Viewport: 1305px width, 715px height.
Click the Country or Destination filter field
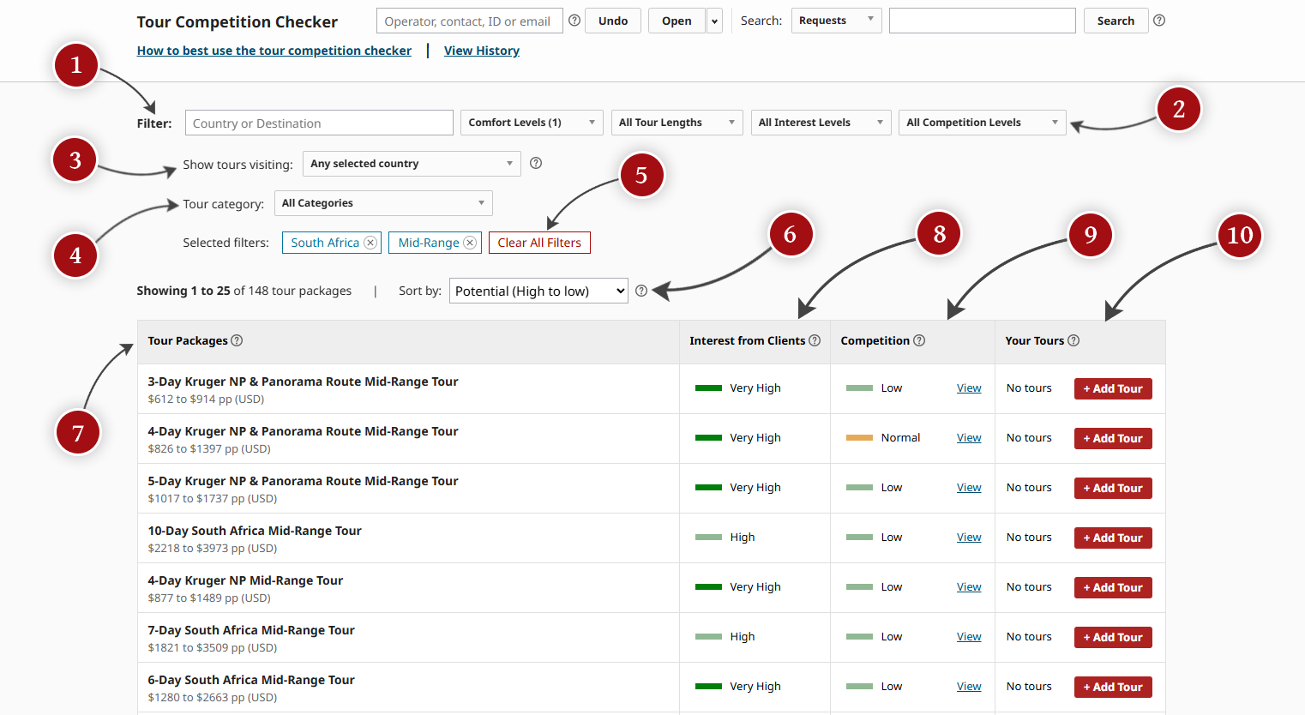319,123
